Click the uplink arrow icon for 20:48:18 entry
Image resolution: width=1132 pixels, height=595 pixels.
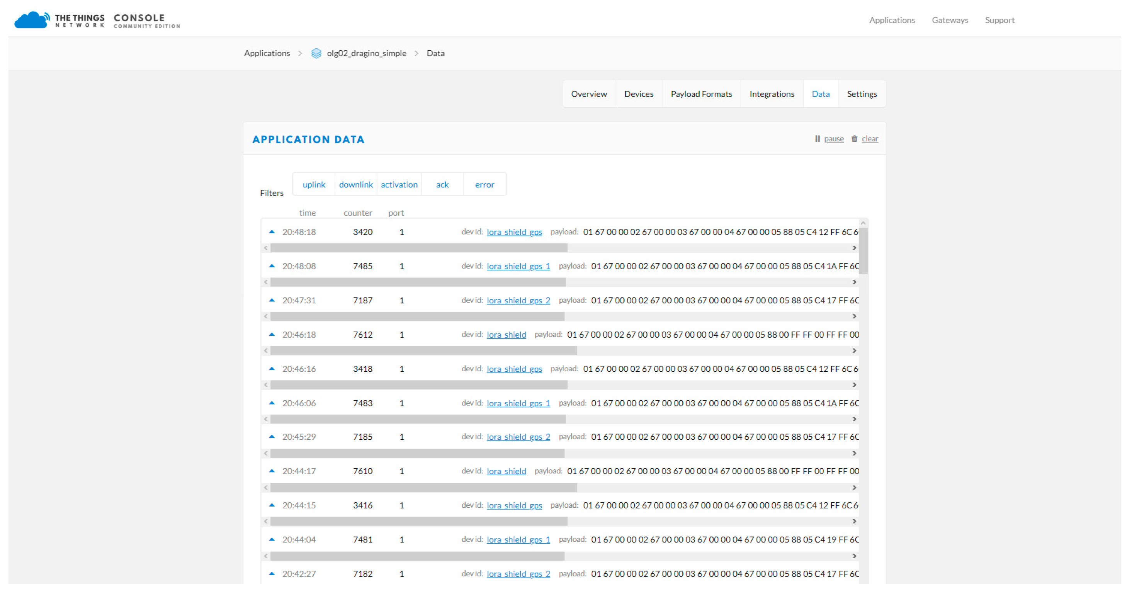click(x=272, y=231)
